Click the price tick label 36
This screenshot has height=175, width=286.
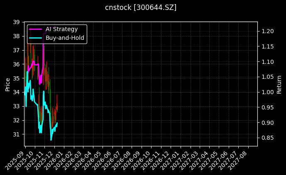click(16, 64)
